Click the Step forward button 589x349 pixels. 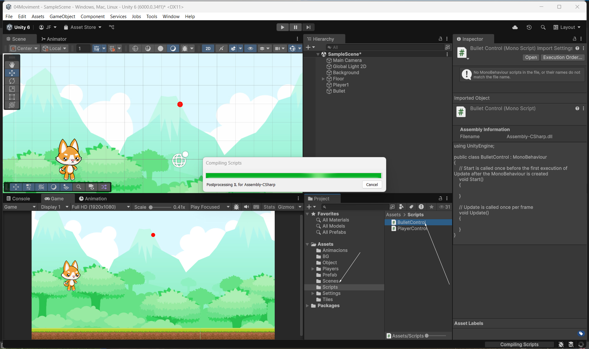point(308,27)
